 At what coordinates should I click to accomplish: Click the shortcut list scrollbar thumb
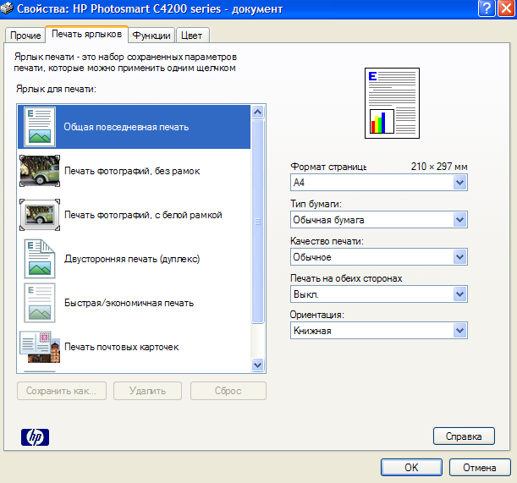pos(257,222)
